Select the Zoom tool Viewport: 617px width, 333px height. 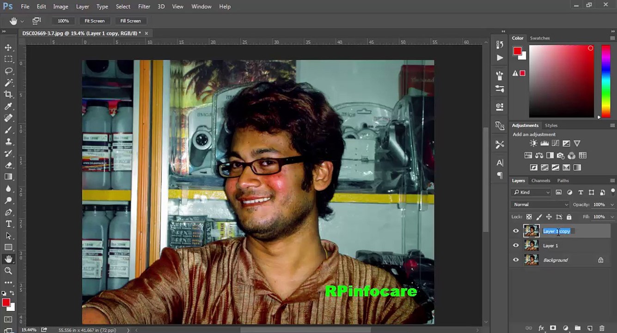pos(8,271)
